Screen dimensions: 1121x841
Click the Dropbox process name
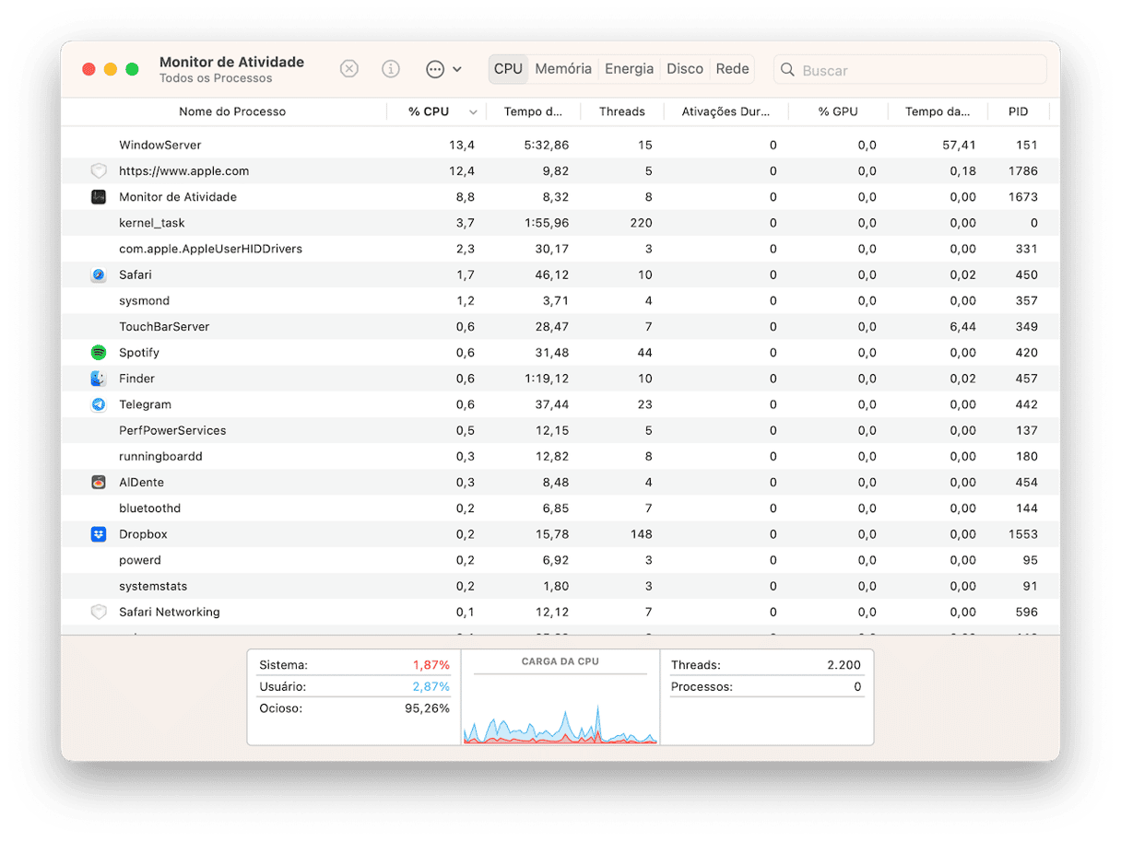click(143, 534)
